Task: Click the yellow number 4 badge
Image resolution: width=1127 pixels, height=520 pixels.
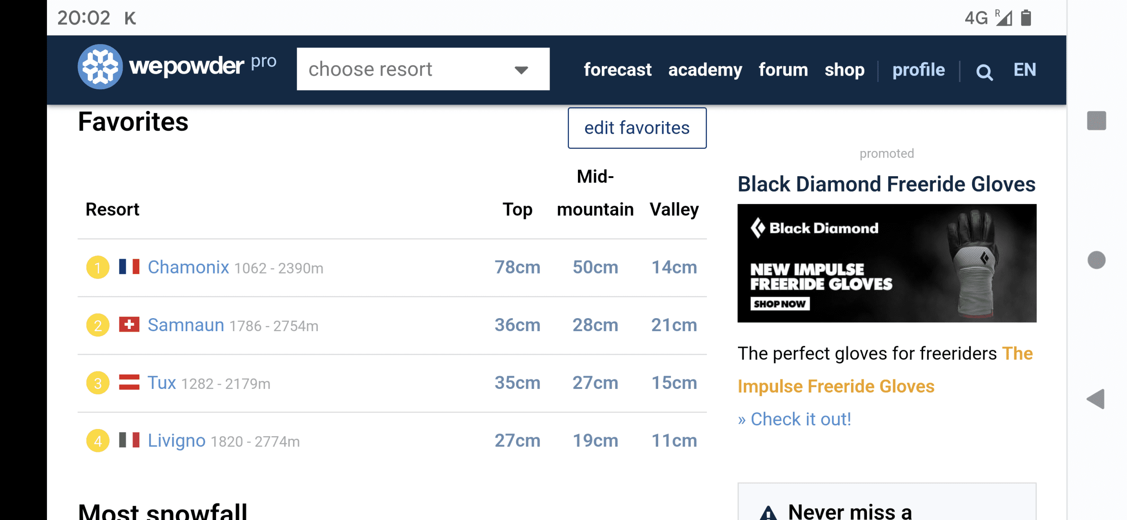Action: point(98,440)
